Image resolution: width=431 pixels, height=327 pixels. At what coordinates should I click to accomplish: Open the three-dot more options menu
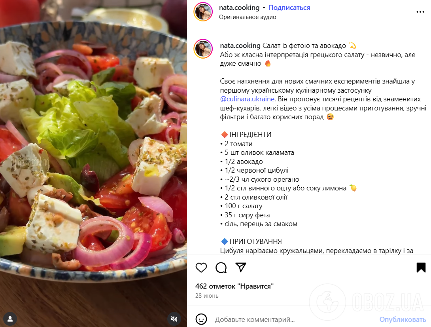pyautogui.click(x=420, y=12)
